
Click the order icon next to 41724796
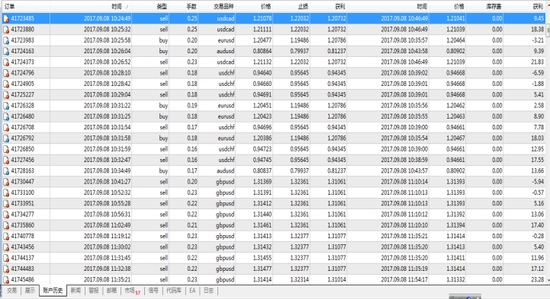coord(6,73)
